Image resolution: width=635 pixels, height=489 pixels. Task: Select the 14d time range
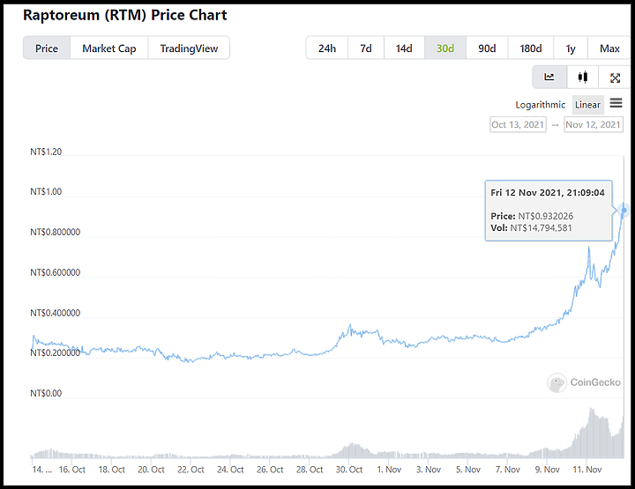pyautogui.click(x=404, y=48)
